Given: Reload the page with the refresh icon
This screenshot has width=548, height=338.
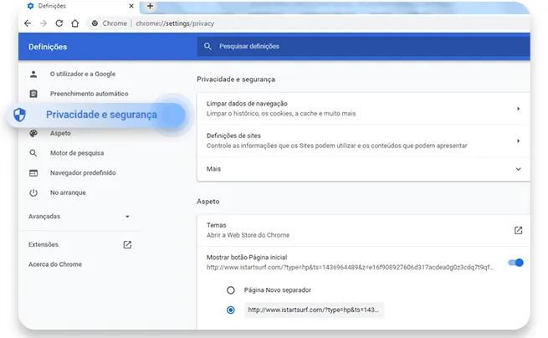Looking at the screenshot, I should (59, 23).
